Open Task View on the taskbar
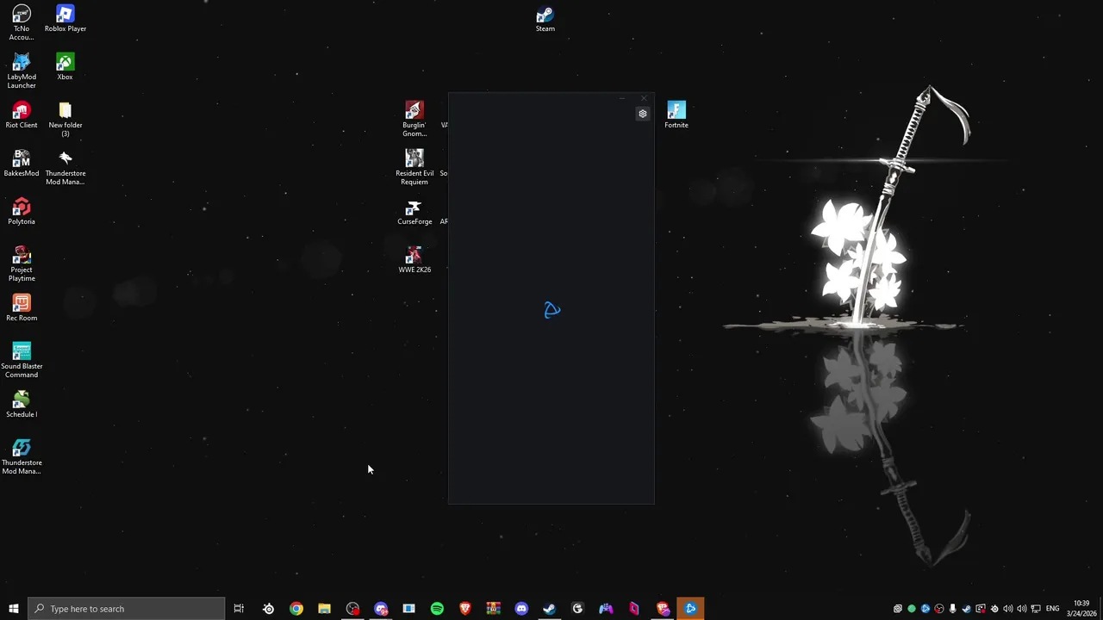This screenshot has height=620, width=1103. pos(239,609)
